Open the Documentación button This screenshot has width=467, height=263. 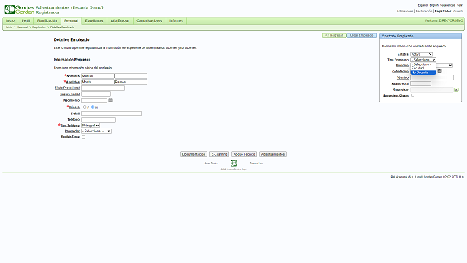(193, 154)
